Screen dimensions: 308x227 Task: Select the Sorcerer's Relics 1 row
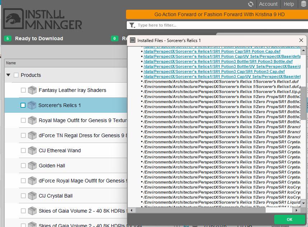[66, 105]
